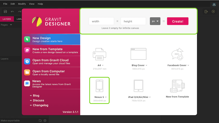Screen dimensions: 219x123
Task: Click the New from Template layout icon
Action: click(177, 86)
